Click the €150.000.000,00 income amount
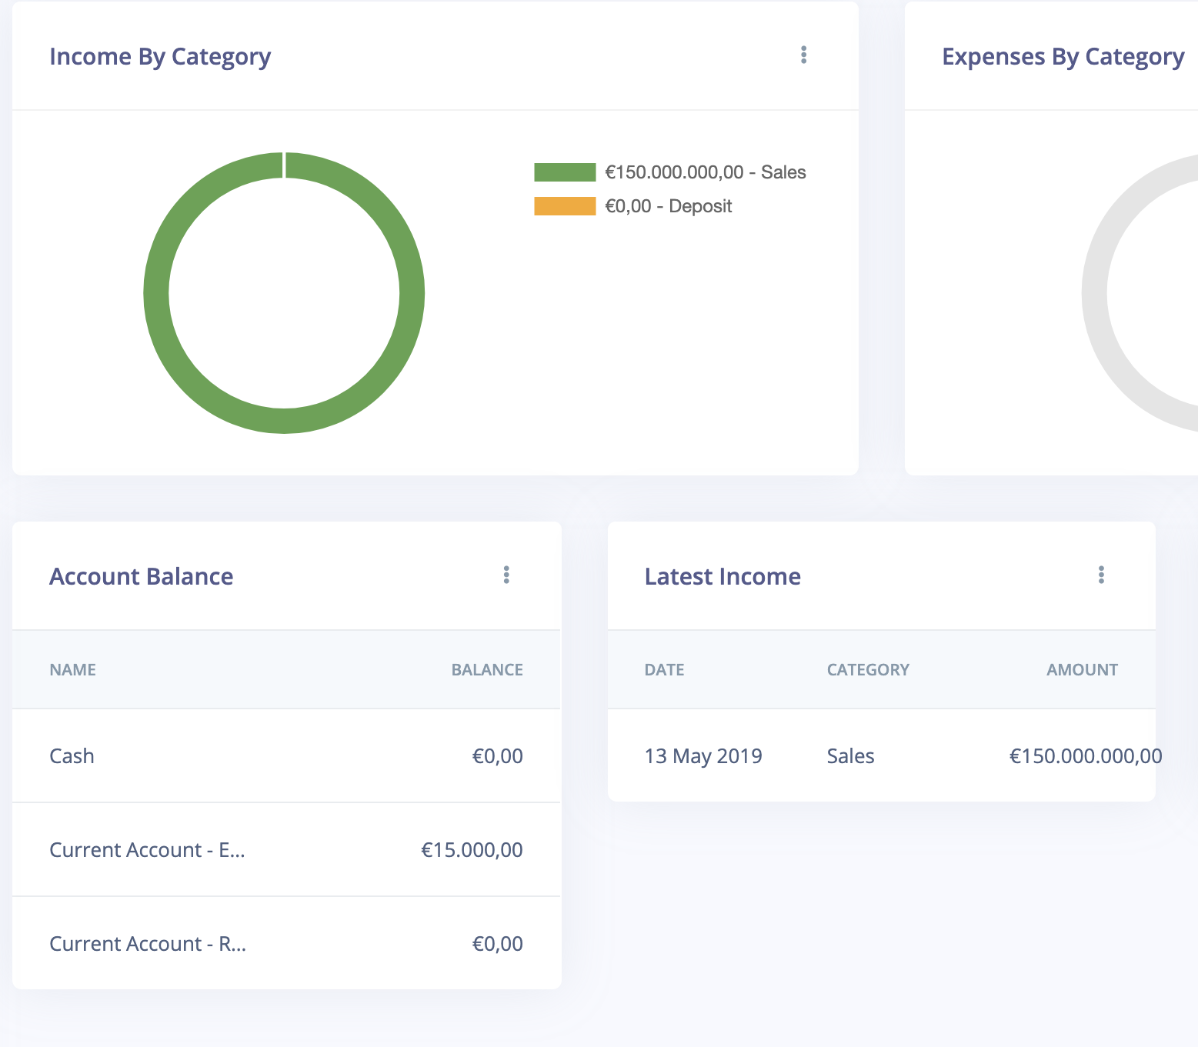This screenshot has width=1198, height=1047. (x=1086, y=756)
